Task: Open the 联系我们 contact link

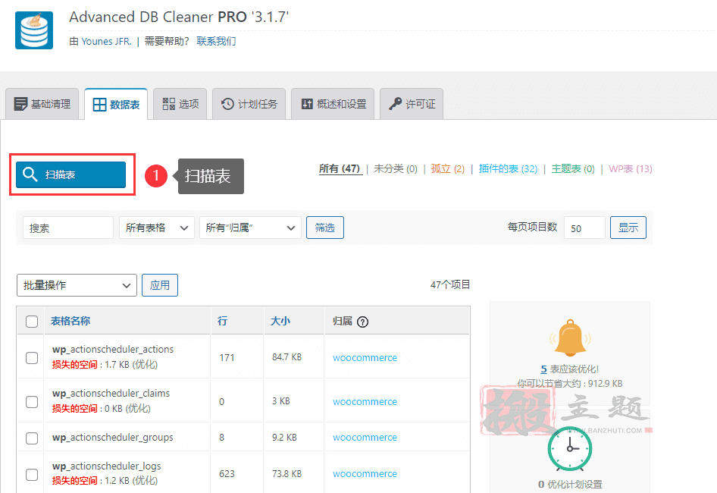Action: (x=216, y=41)
